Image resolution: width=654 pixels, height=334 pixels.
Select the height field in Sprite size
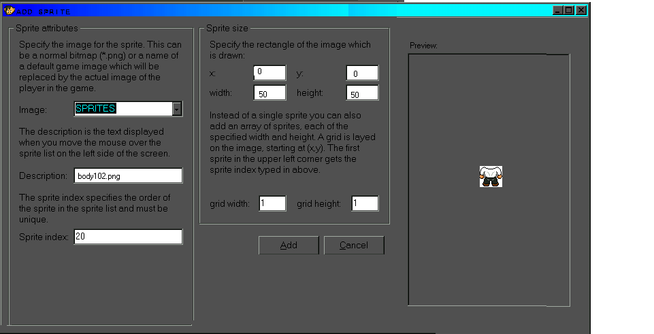(x=362, y=93)
